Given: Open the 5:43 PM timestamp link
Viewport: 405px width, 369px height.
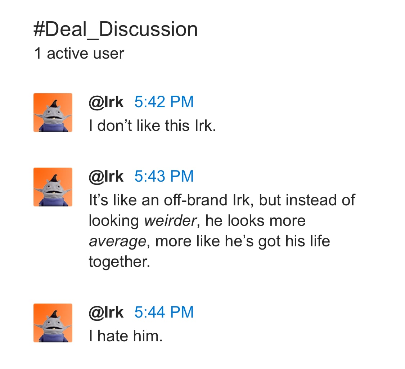Looking at the screenshot, I should pyautogui.click(x=164, y=177).
